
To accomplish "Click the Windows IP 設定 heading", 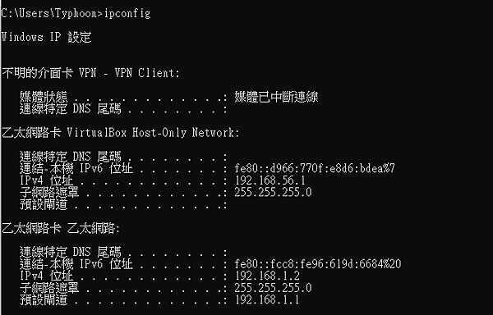I will [x=46, y=38].
